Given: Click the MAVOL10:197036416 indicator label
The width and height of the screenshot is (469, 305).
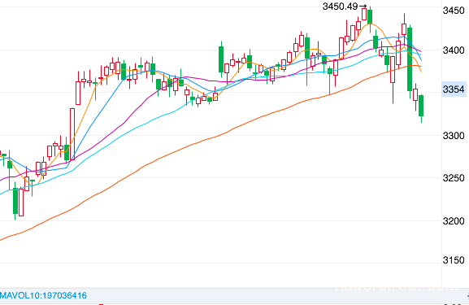Looking at the screenshot, I should [x=43, y=296].
